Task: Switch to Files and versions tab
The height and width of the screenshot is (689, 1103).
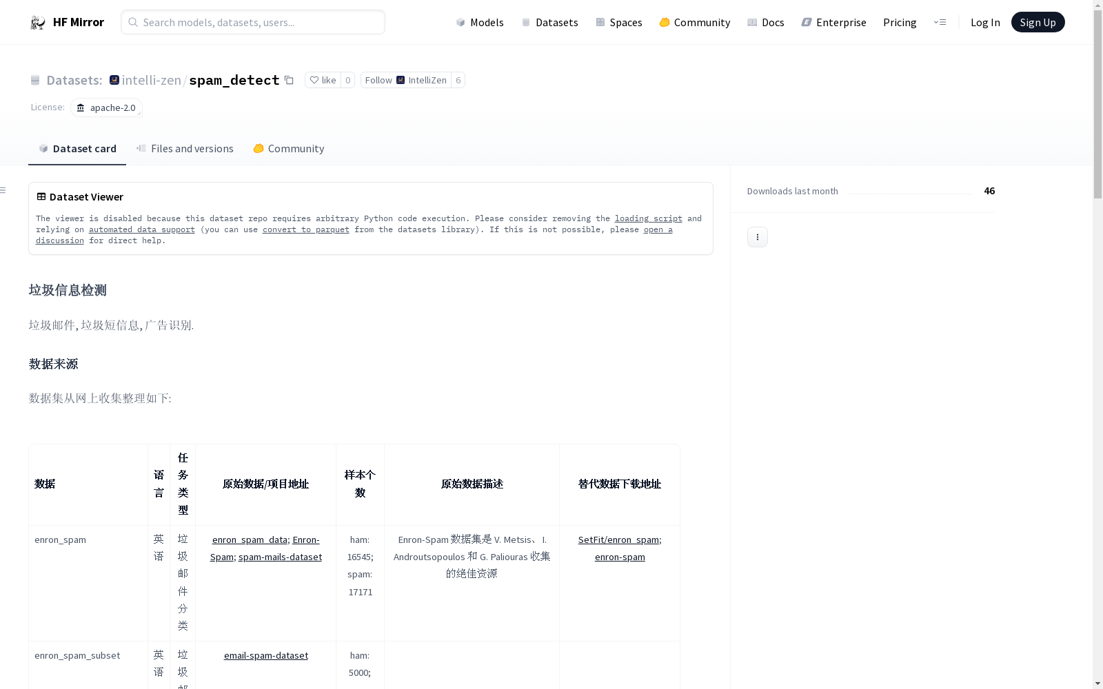Action: pos(185,149)
